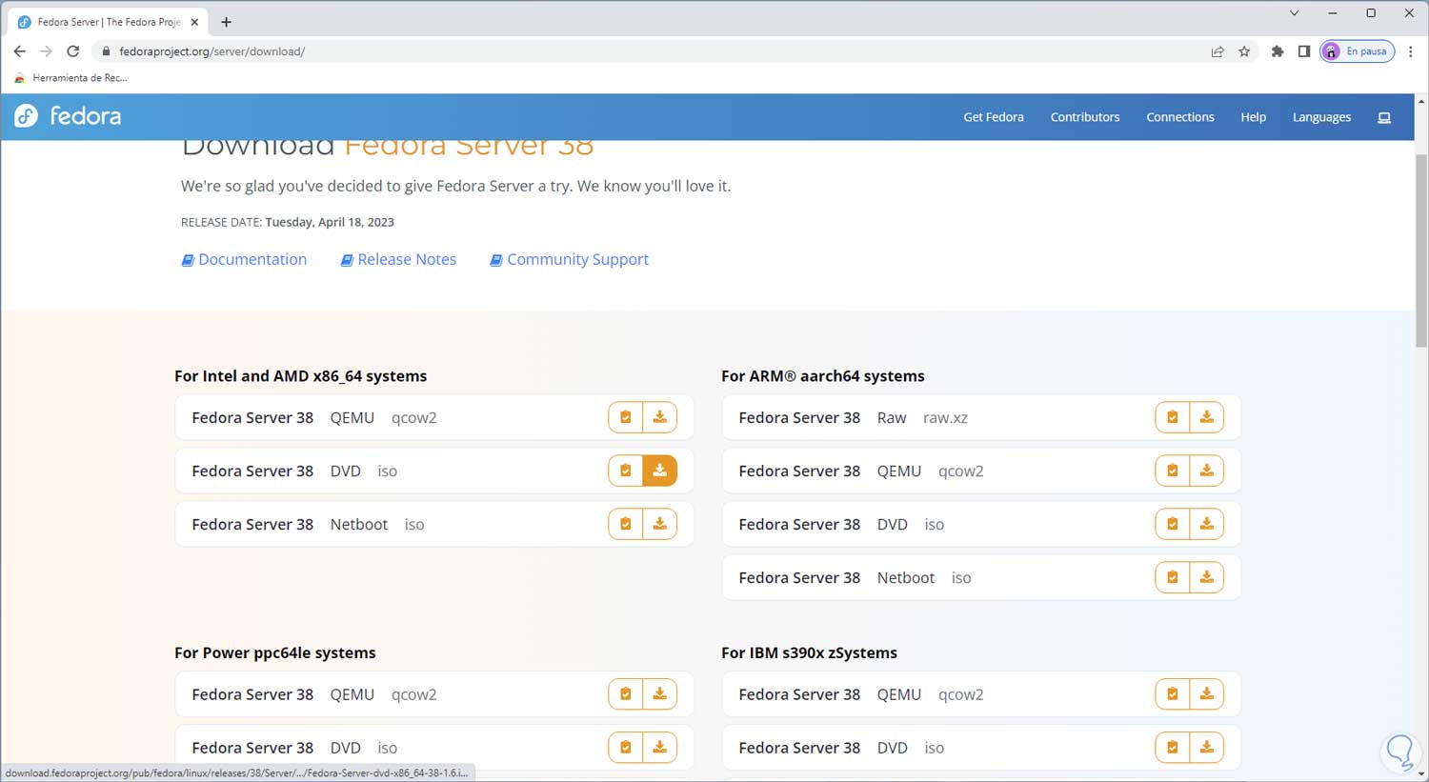1429x782 pixels.
Task: Click the page vertical scrollbar thumb
Action: (1421, 250)
